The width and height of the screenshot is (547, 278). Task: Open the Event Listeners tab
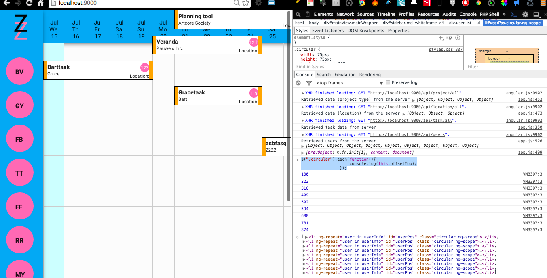pos(327,31)
